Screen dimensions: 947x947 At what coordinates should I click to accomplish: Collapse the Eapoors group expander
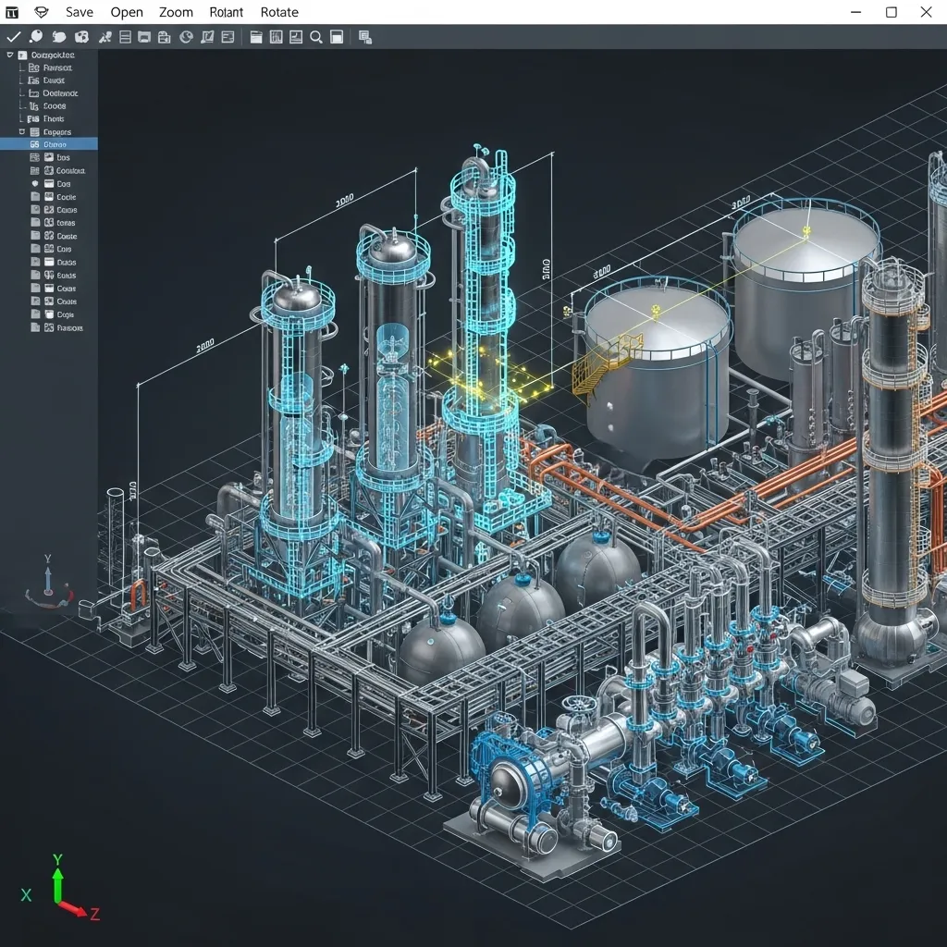point(22,131)
